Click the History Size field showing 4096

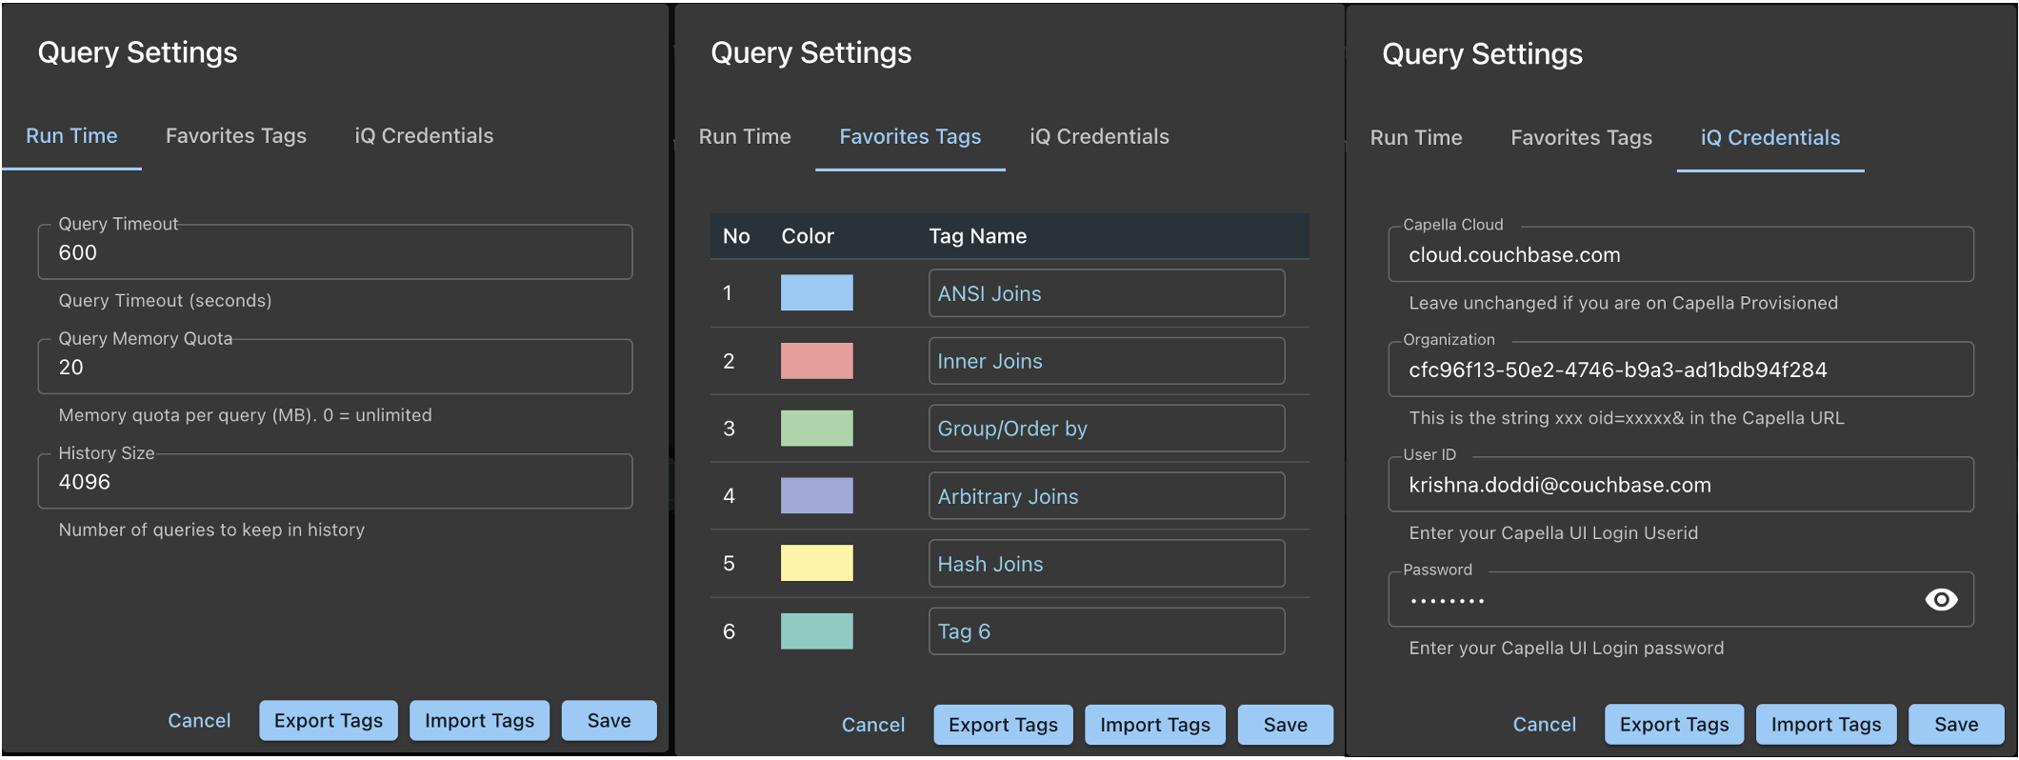click(335, 482)
